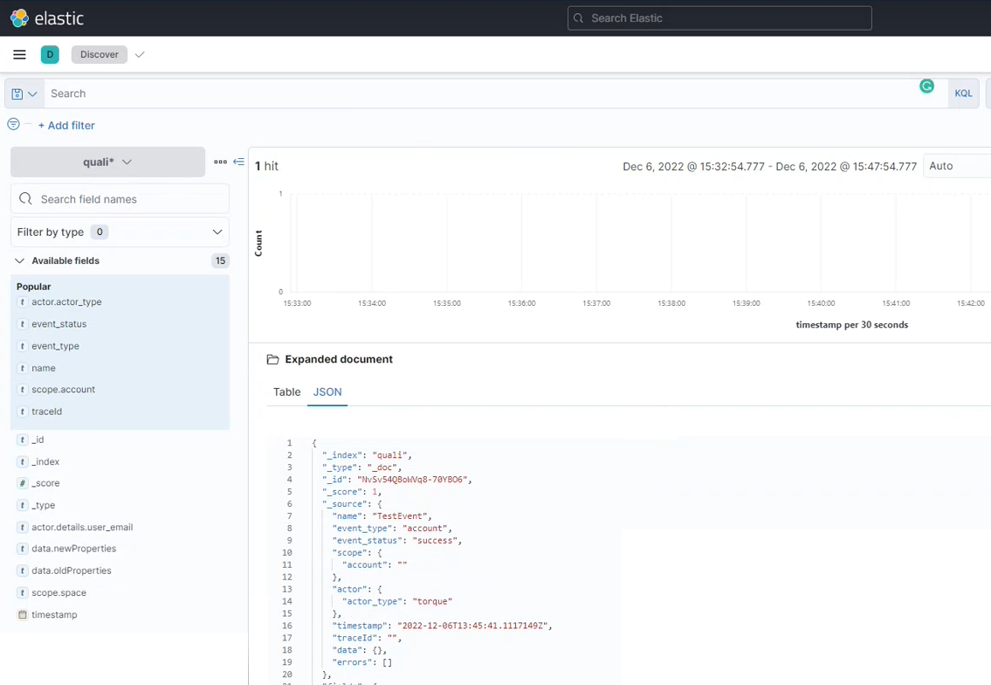Click the filter options icon
The image size is (991, 685).
click(13, 124)
